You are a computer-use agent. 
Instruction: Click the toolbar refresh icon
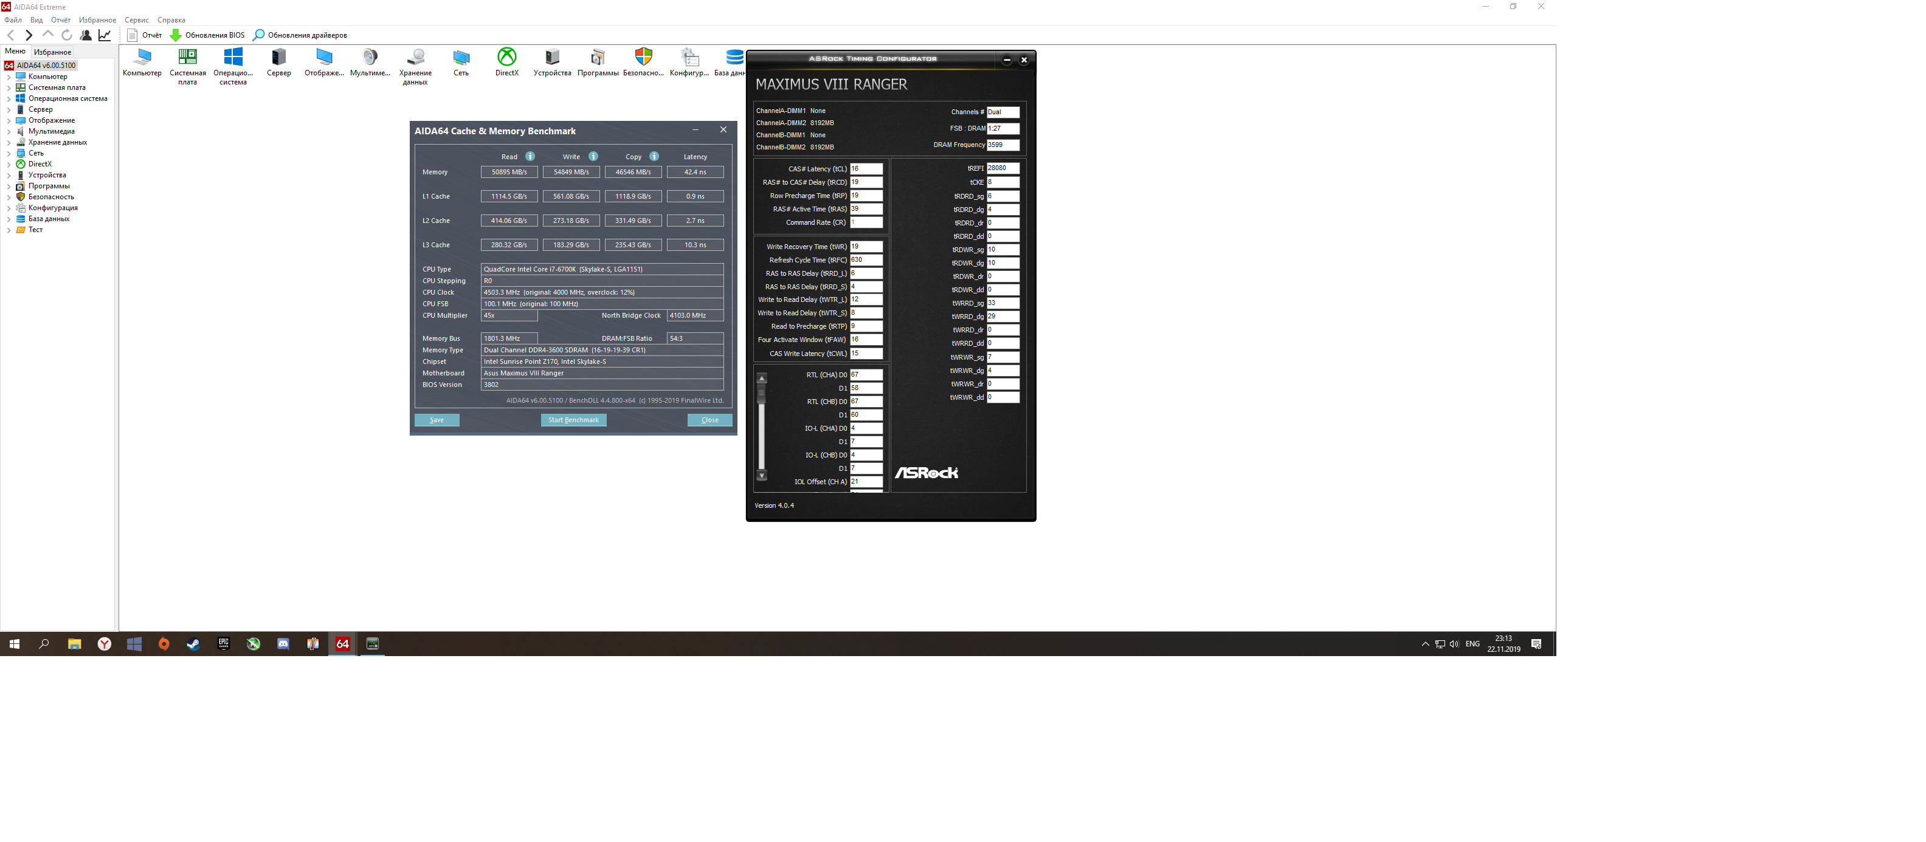pyautogui.click(x=66, y=35)
